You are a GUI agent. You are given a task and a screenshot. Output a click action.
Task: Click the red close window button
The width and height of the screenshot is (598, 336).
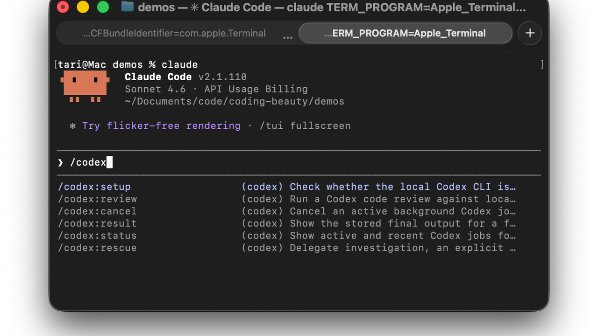point(63,7)
